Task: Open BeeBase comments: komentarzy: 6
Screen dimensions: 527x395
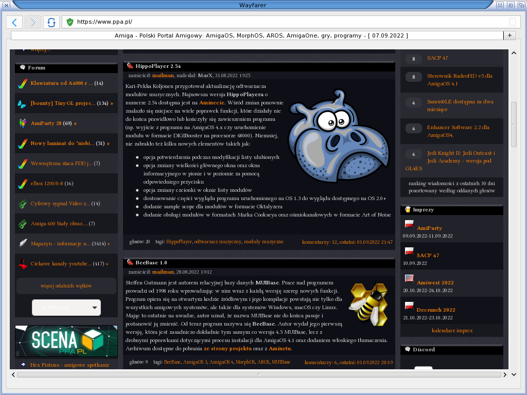Action: [321, 363]
